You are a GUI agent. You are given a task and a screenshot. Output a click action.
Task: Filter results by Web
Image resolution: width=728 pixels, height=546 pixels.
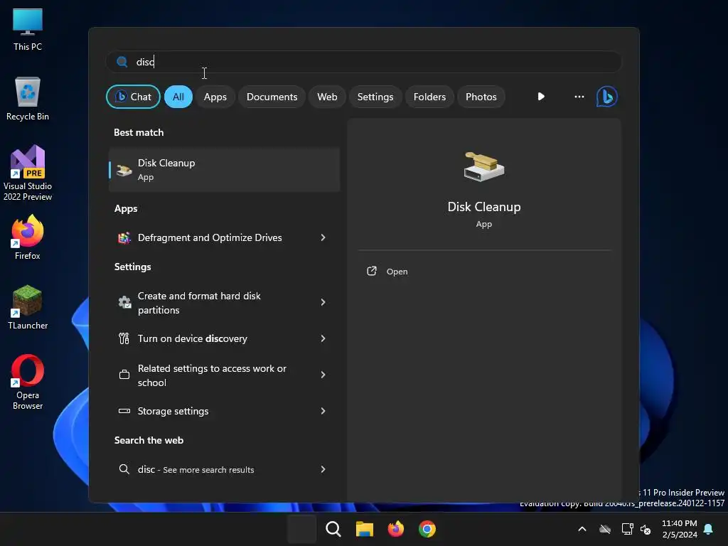(327, 97)
